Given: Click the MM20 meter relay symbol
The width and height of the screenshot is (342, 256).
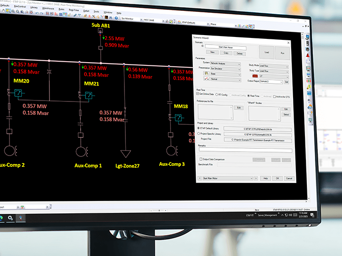Looking at the screenshot, I should [18, 94].
